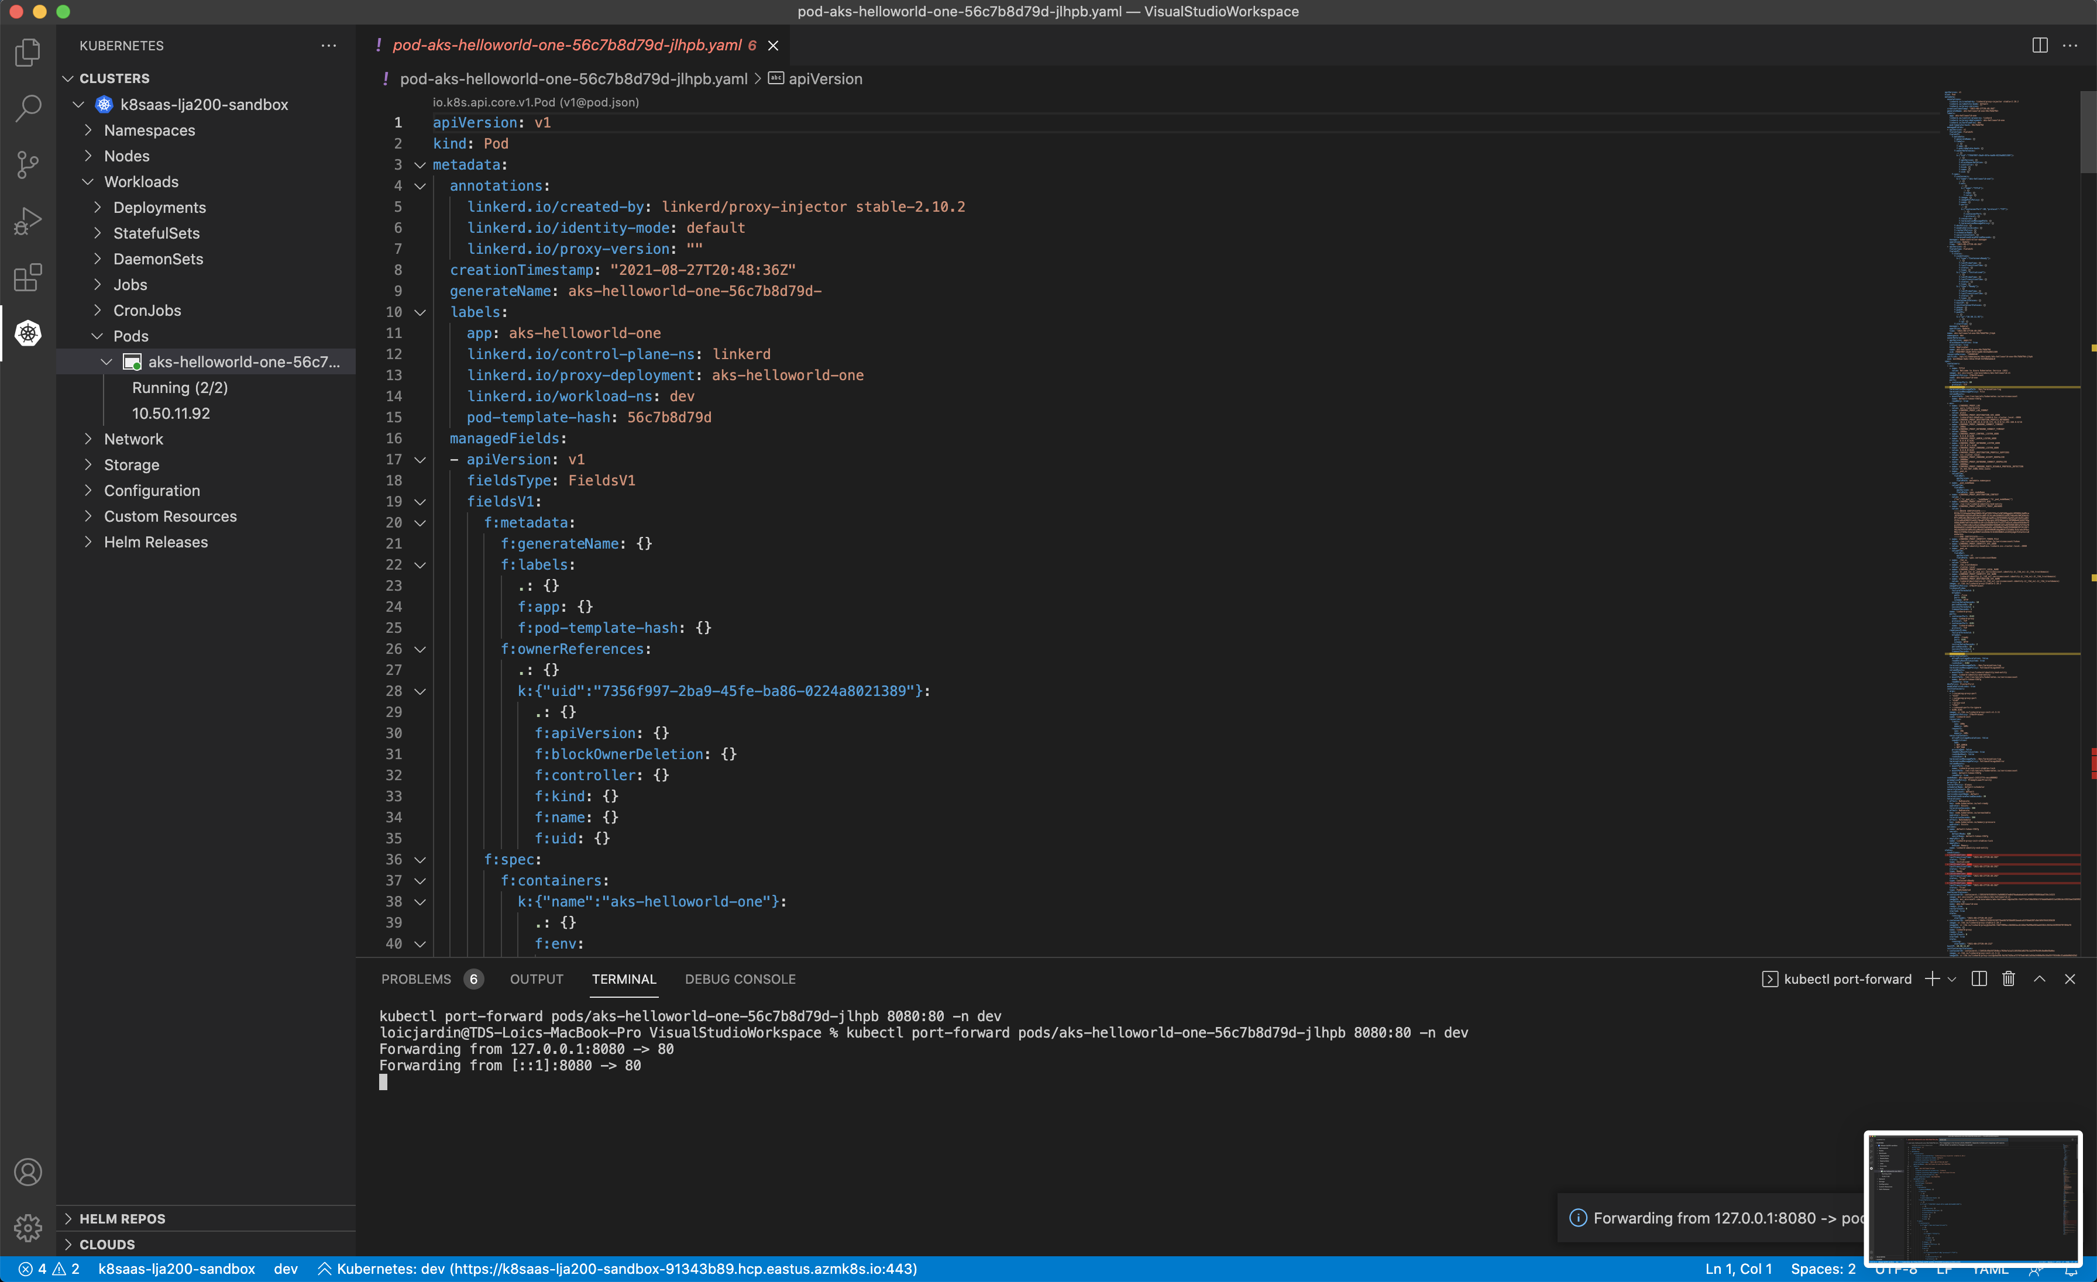This screenshot has width=2097, height=1282.
Task: Click Ln 1, Col 1 status indicator
Action: coord(1738,1269)
